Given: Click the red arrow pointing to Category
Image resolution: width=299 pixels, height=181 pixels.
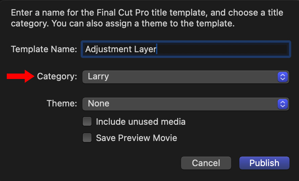Looking at the screenshot, I should 20,77.
